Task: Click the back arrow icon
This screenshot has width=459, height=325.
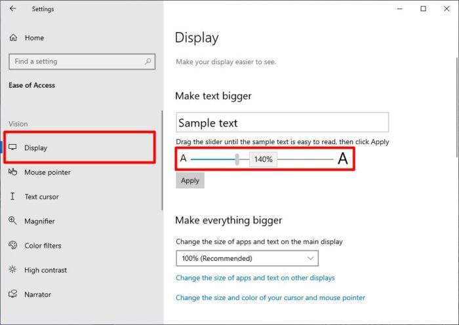Action: (12, 9)
